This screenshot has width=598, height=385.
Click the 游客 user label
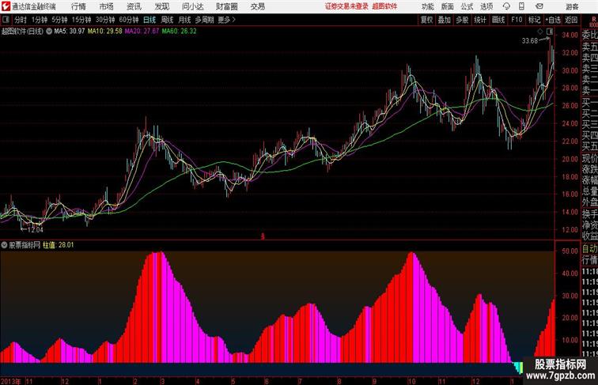[572, 6]
